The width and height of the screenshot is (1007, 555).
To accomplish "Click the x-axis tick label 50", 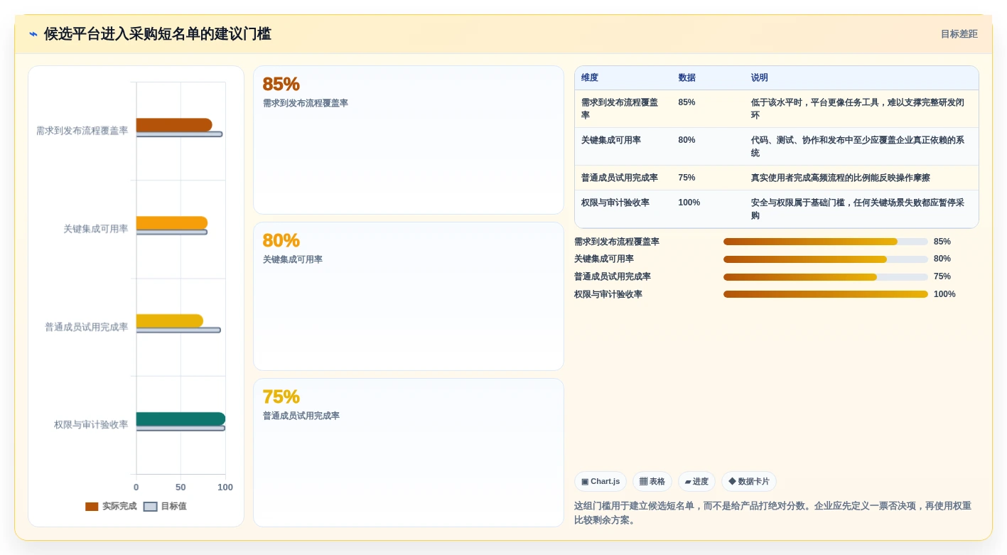I will click(x=181, y=487).
